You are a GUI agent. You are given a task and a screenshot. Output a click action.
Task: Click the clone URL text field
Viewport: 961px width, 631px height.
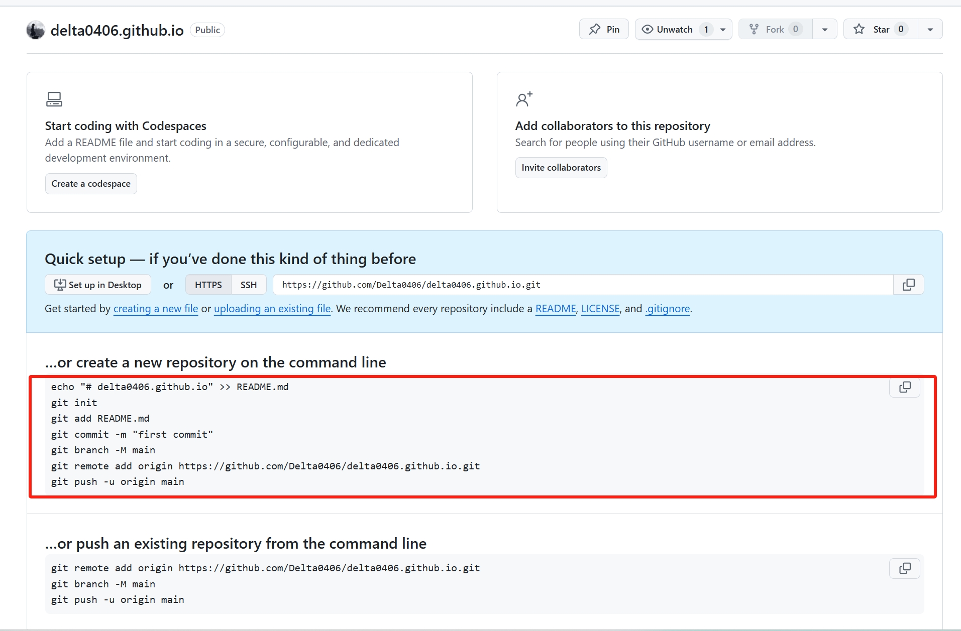coord(583,285)
